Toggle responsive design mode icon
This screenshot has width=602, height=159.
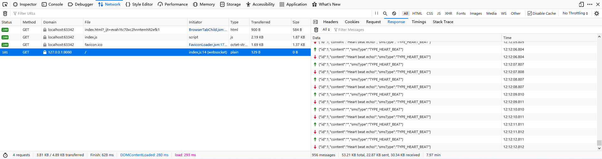click(581, 4)
